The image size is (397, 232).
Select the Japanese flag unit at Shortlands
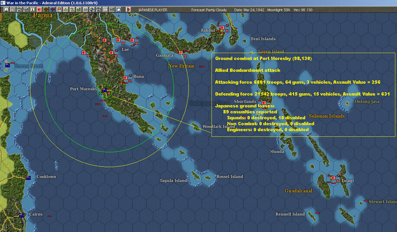click(264, 103)
